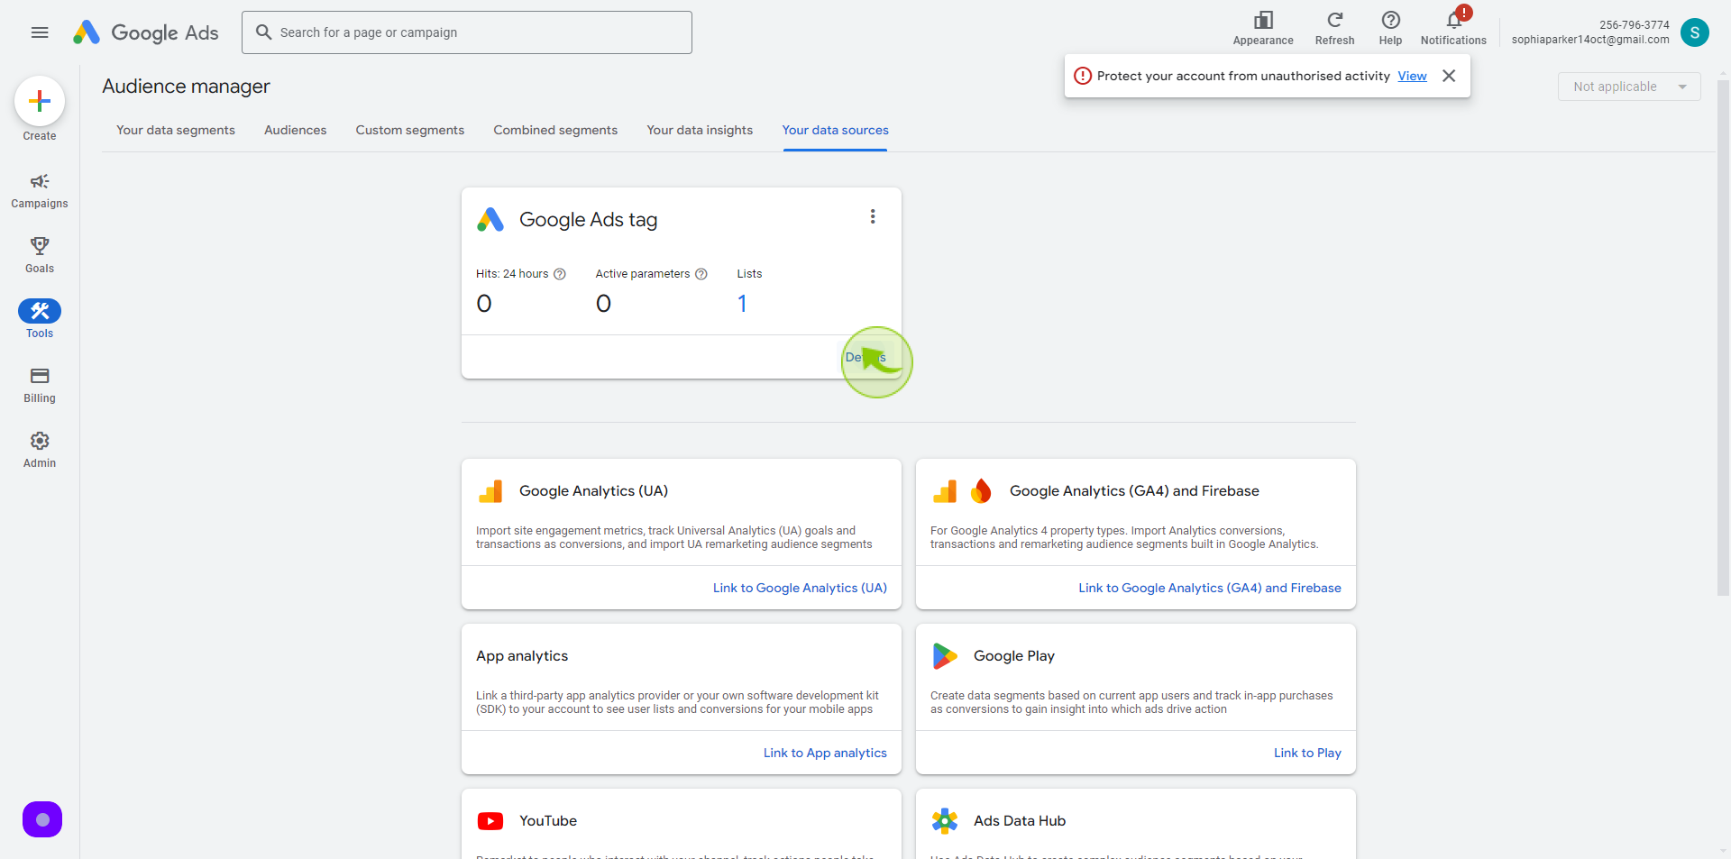Dismiss the account protection alert
This screenshot has width=1731, height=859.
click(x=1449, y=76)
